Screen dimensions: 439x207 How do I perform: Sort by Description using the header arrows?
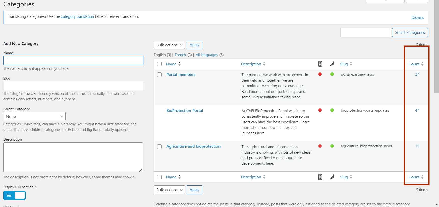[x=264, y=64]
